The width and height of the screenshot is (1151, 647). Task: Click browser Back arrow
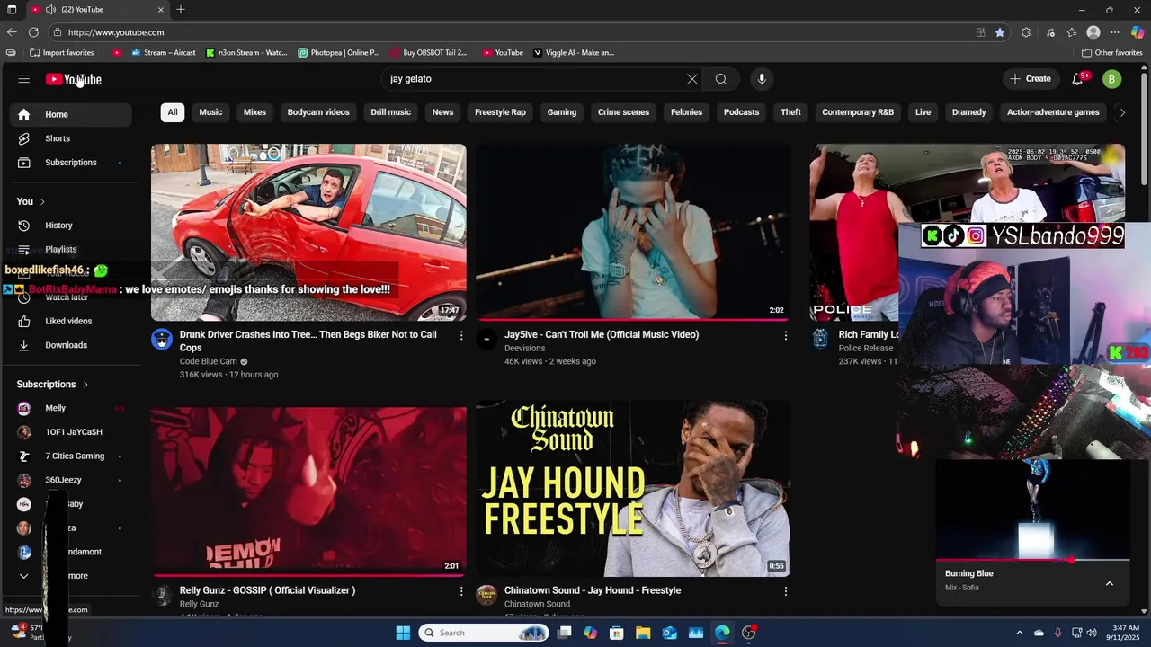point(12,32)
